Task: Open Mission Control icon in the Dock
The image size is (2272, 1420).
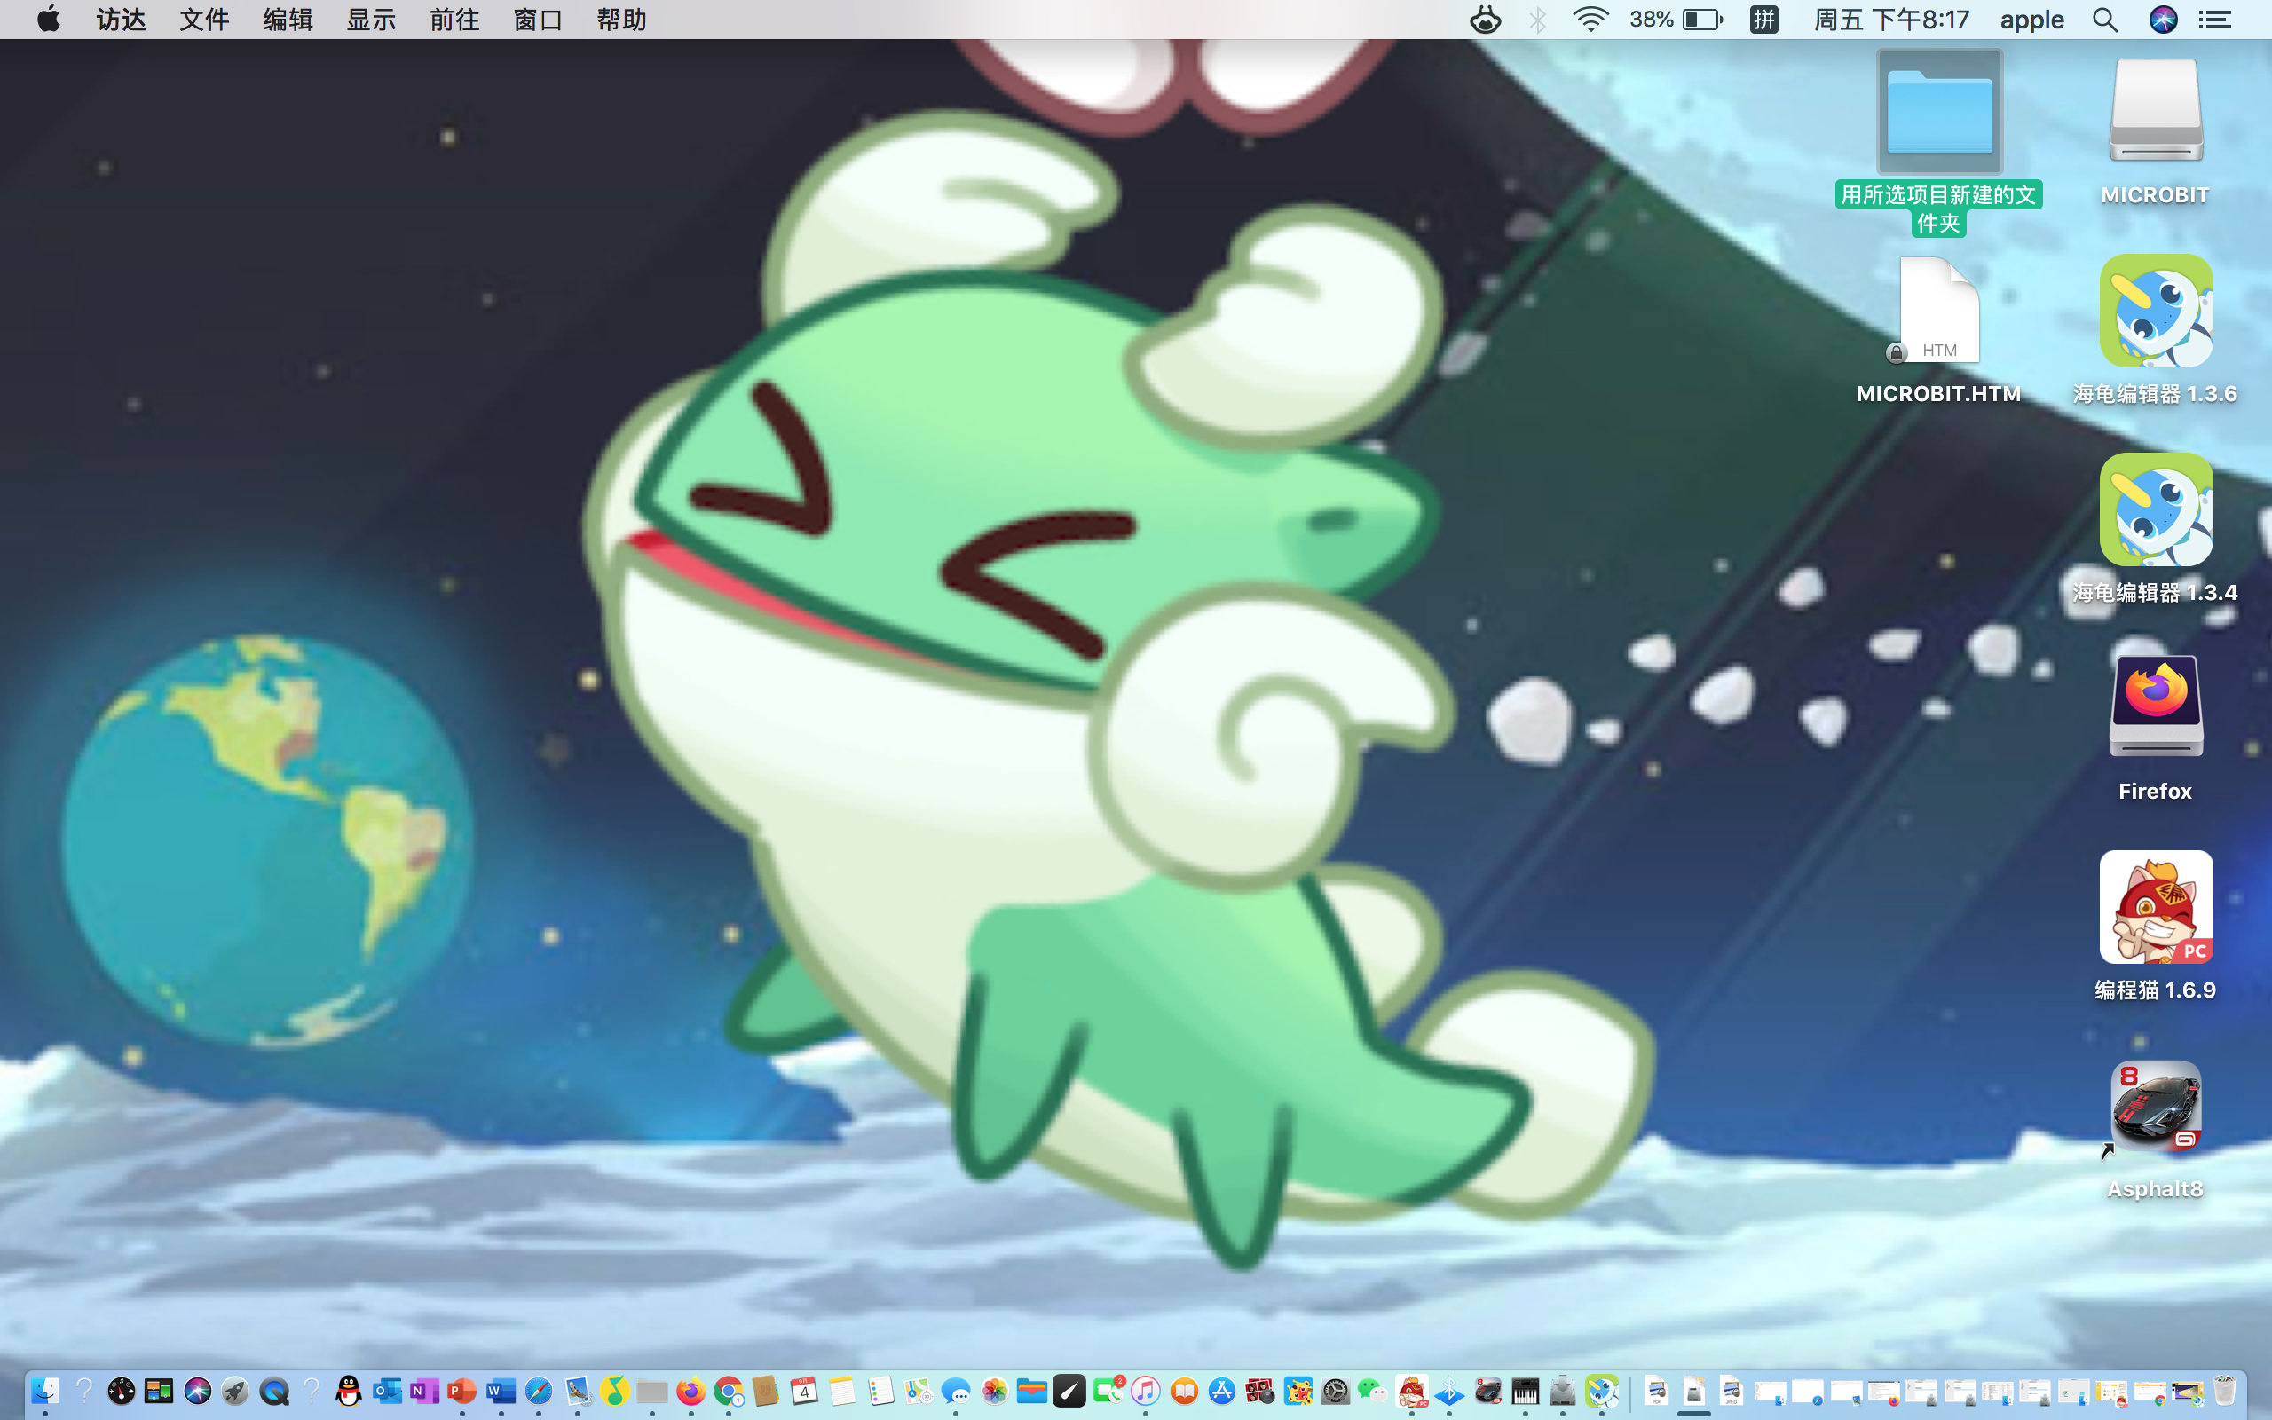Action: 159,1391
